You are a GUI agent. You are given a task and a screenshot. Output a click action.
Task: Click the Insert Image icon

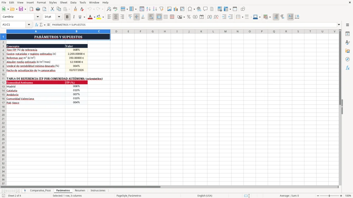[169, 9]
